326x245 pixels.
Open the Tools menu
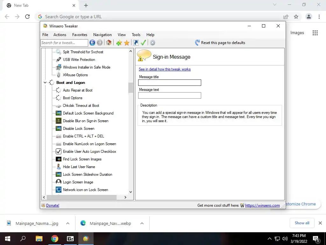[x=136, y=35]
